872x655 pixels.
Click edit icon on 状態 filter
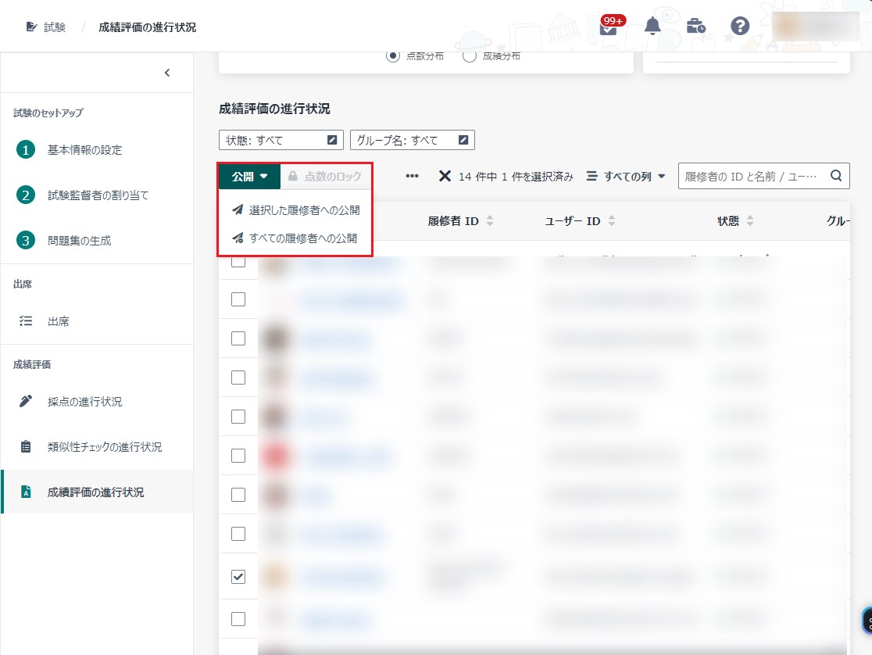click(x=332, y=140)
